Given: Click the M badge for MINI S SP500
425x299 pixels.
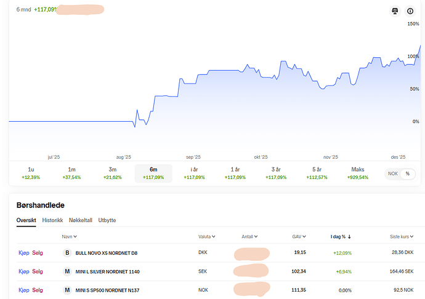Looking at the screenshot, I should pos(67,290).
